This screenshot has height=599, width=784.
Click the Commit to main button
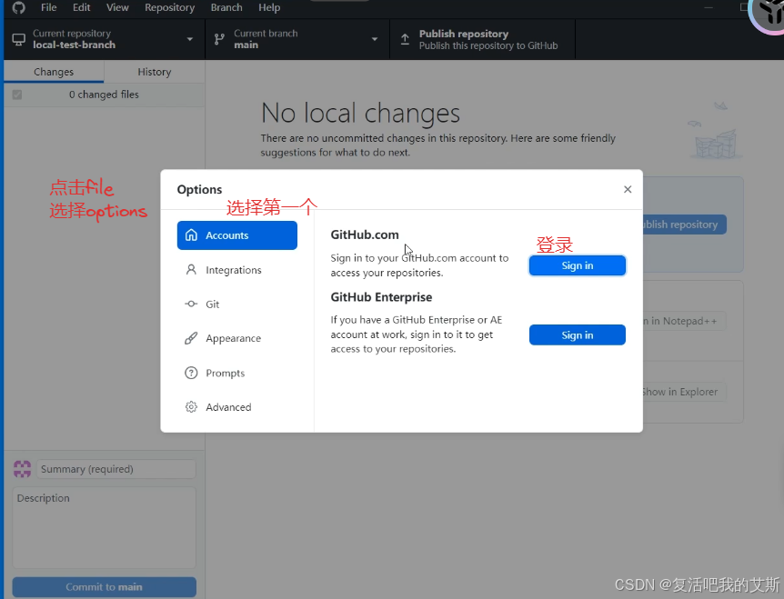tap(104, 587)
